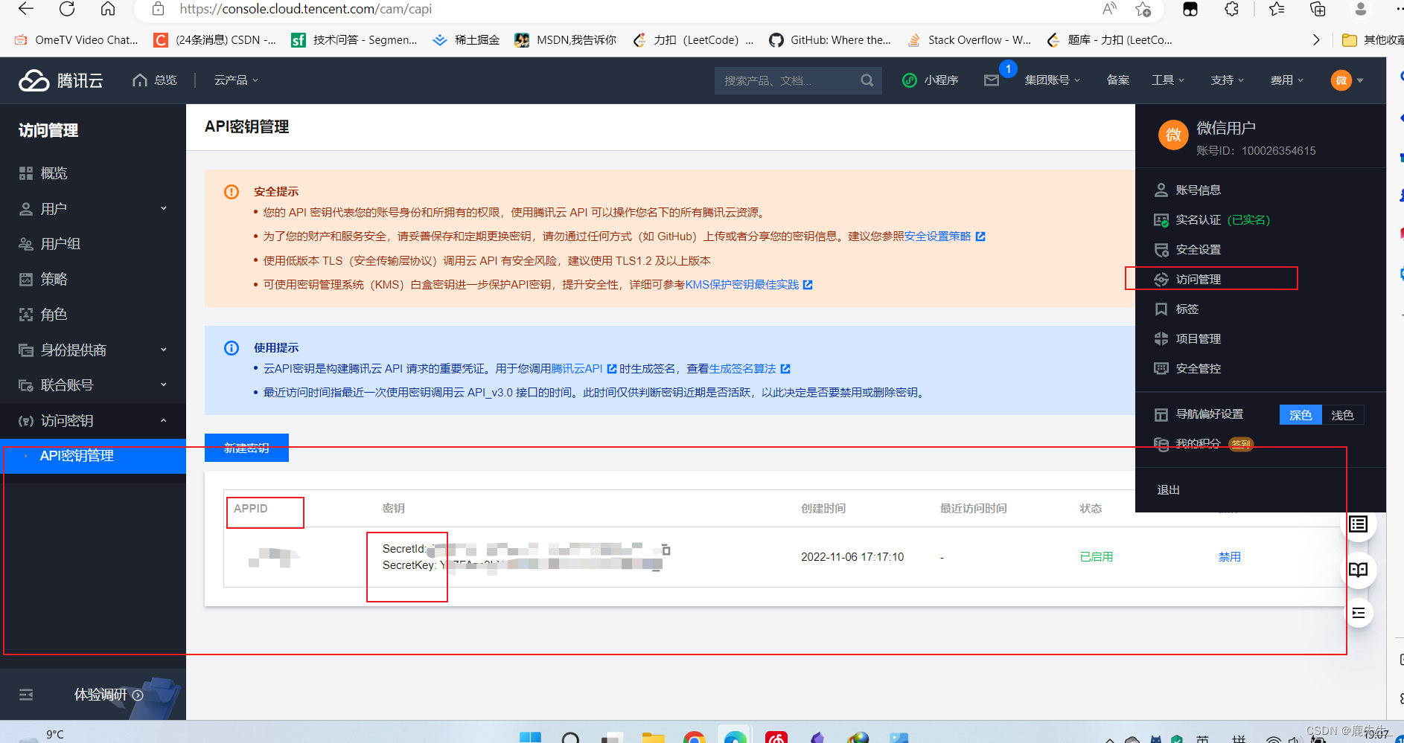Viewport: 1404px width, 743px height.
Task: Open the user avatar in header
Action: 1341,80
